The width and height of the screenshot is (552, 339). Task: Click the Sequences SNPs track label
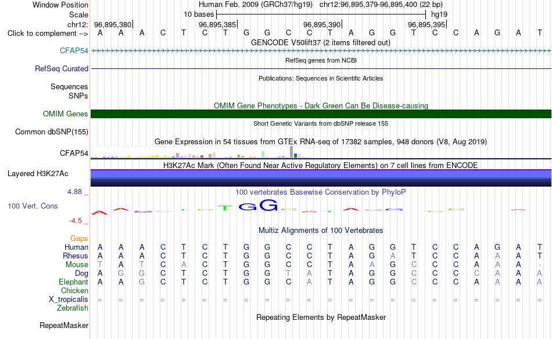click(x=69, y=91)
